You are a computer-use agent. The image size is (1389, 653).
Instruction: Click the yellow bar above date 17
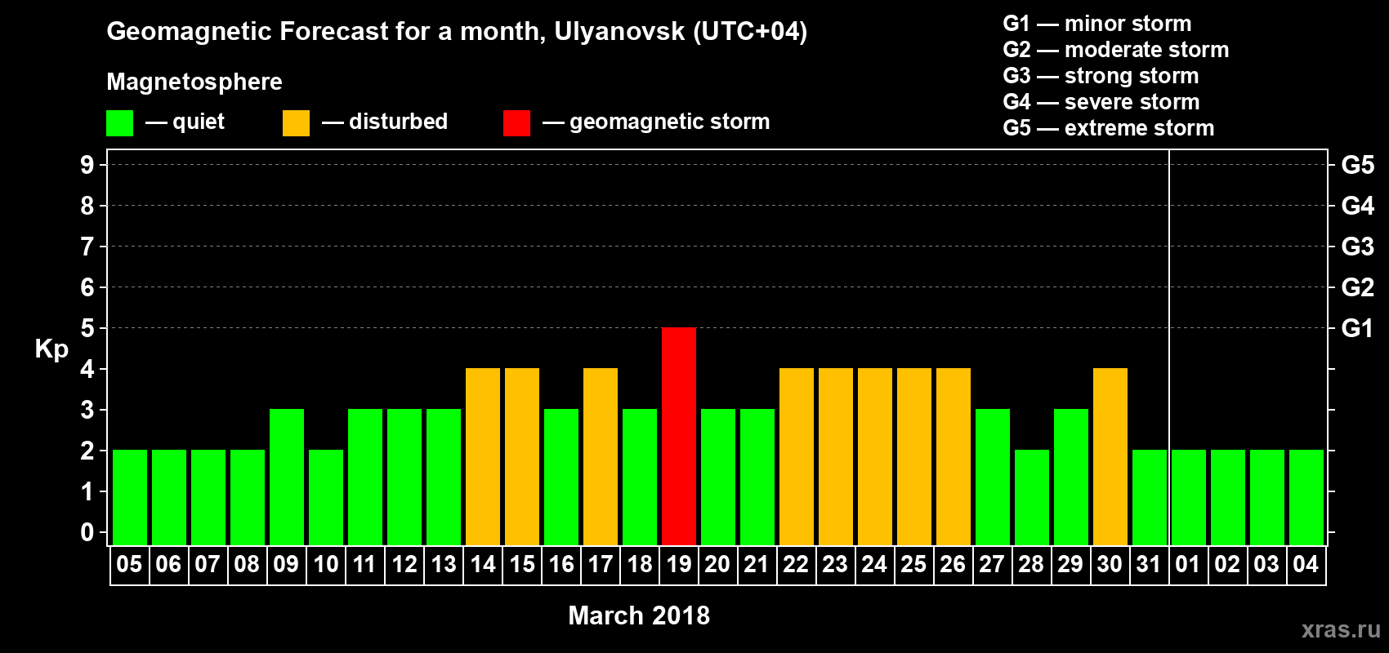(600, 456)
